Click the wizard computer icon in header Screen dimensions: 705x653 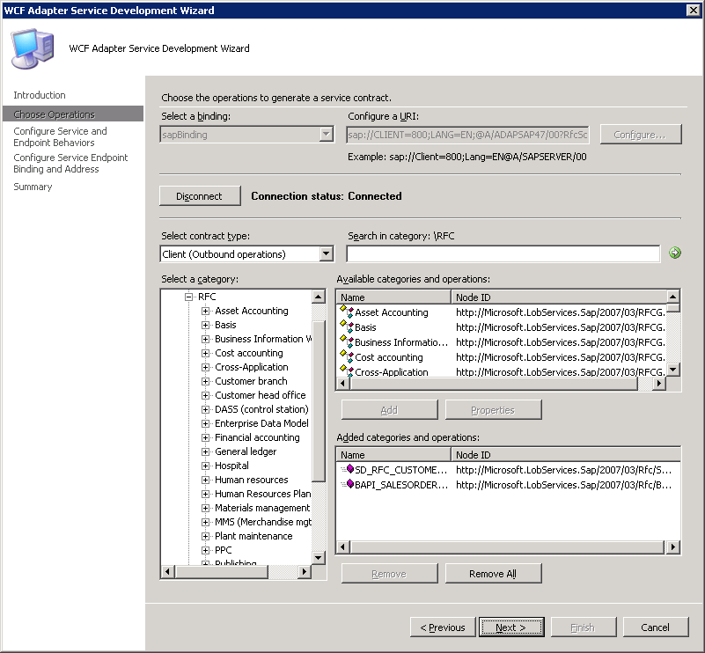click(x=33, y=48)
